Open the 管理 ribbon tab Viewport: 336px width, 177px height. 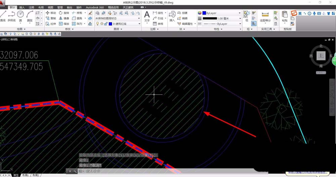pyautogui.click(x=60, y=7)
